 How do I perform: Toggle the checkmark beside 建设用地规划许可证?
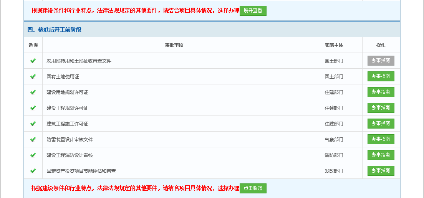[33, 92]
